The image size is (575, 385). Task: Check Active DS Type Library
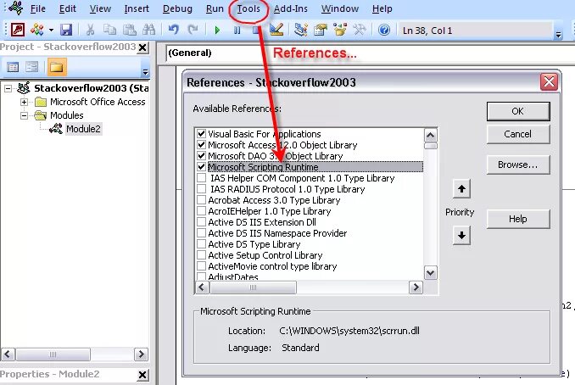201,244
